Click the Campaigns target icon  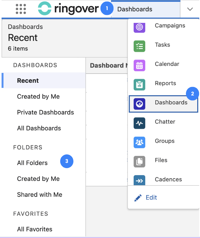coord(139,27)
